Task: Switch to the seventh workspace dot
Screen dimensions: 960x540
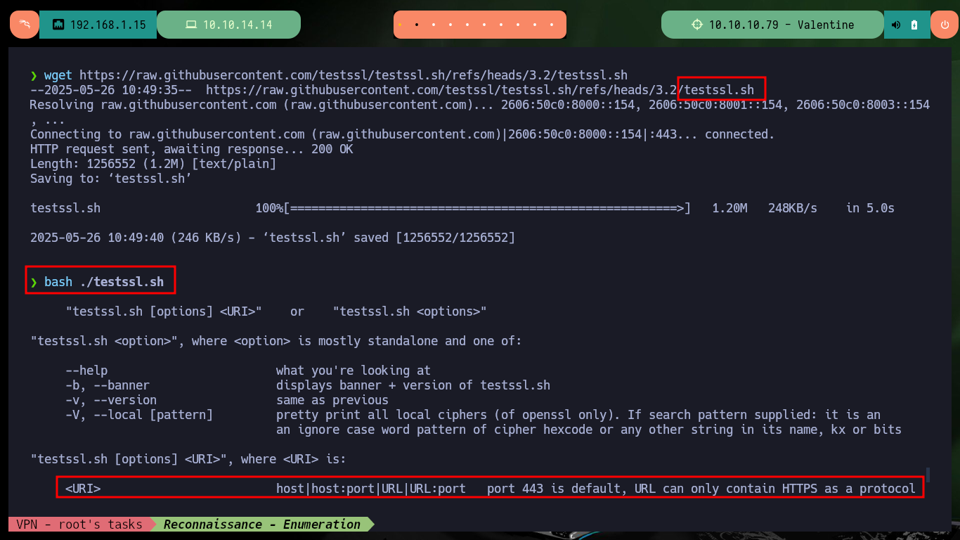Action: point(502,25)
